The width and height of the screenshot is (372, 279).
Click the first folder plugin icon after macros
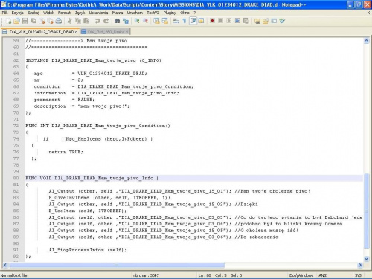point(257,21)
